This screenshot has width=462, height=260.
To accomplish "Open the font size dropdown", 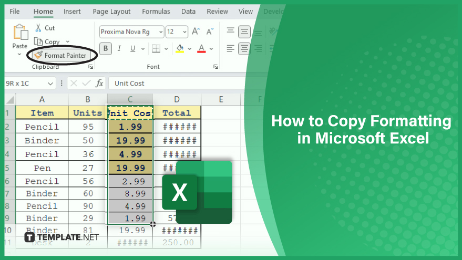I will 184,32.
